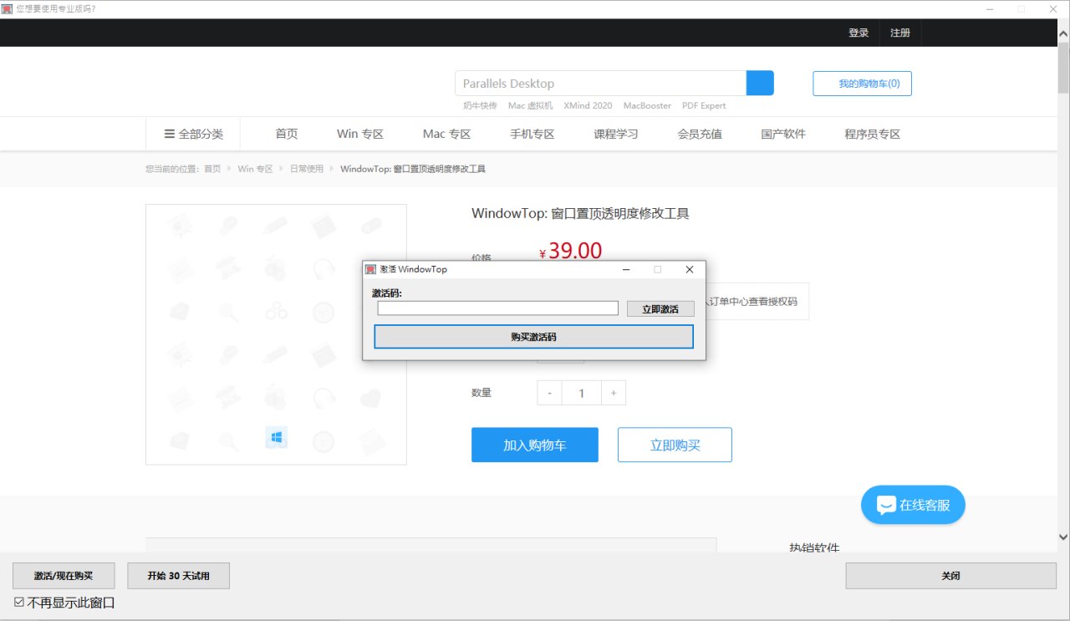Click the plus icon to increase quantity
Screen dimensions: 1070x621
[x=613, y=393]
